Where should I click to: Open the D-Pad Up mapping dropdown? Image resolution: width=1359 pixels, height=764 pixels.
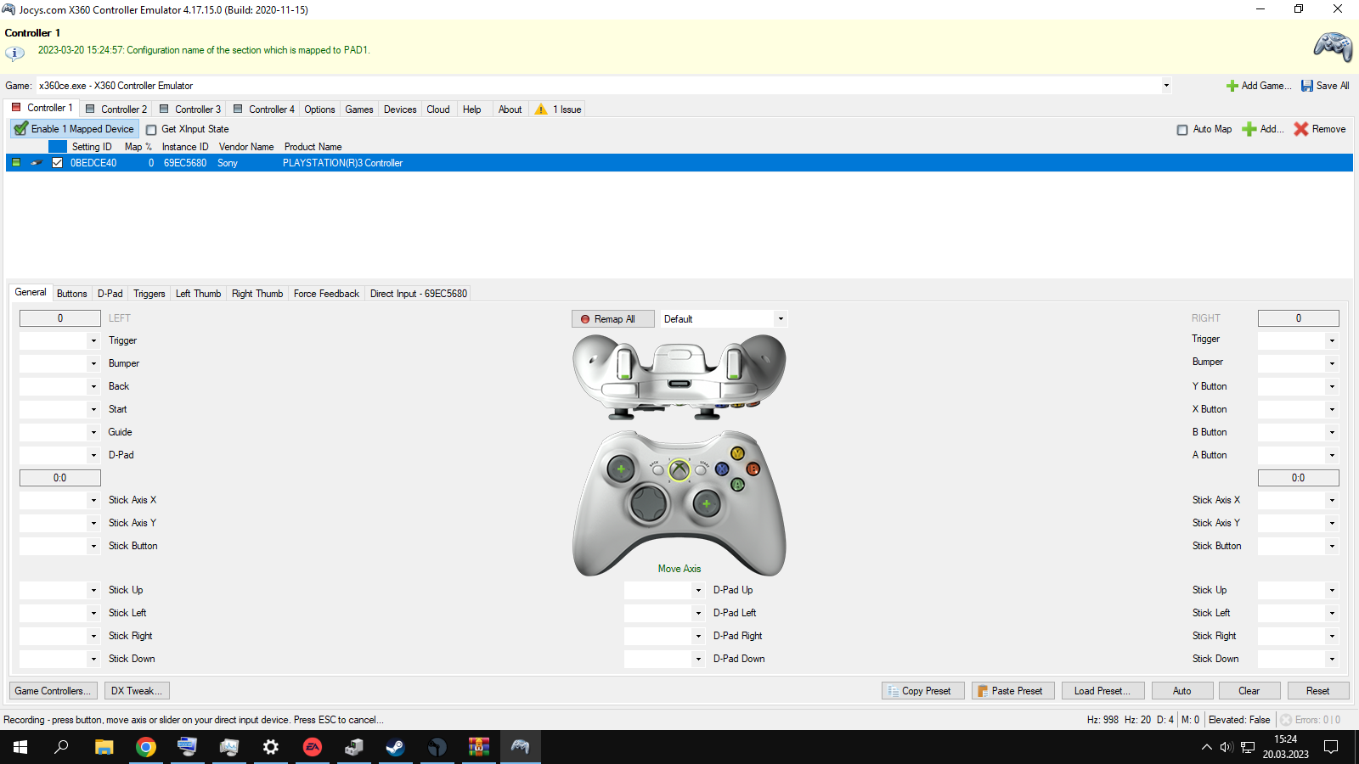[698, 591]
